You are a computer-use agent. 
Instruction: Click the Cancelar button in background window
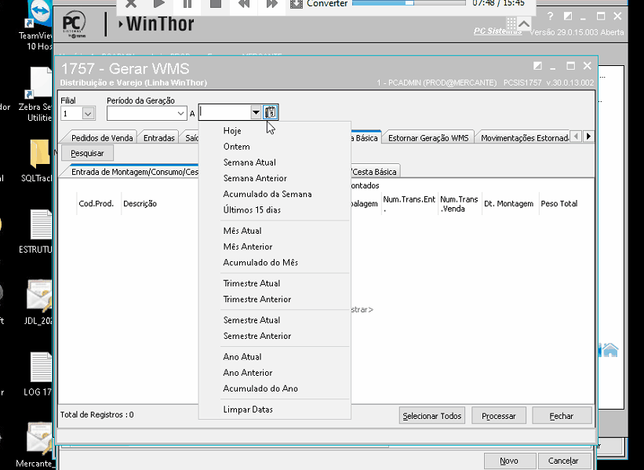click(563, 461)
